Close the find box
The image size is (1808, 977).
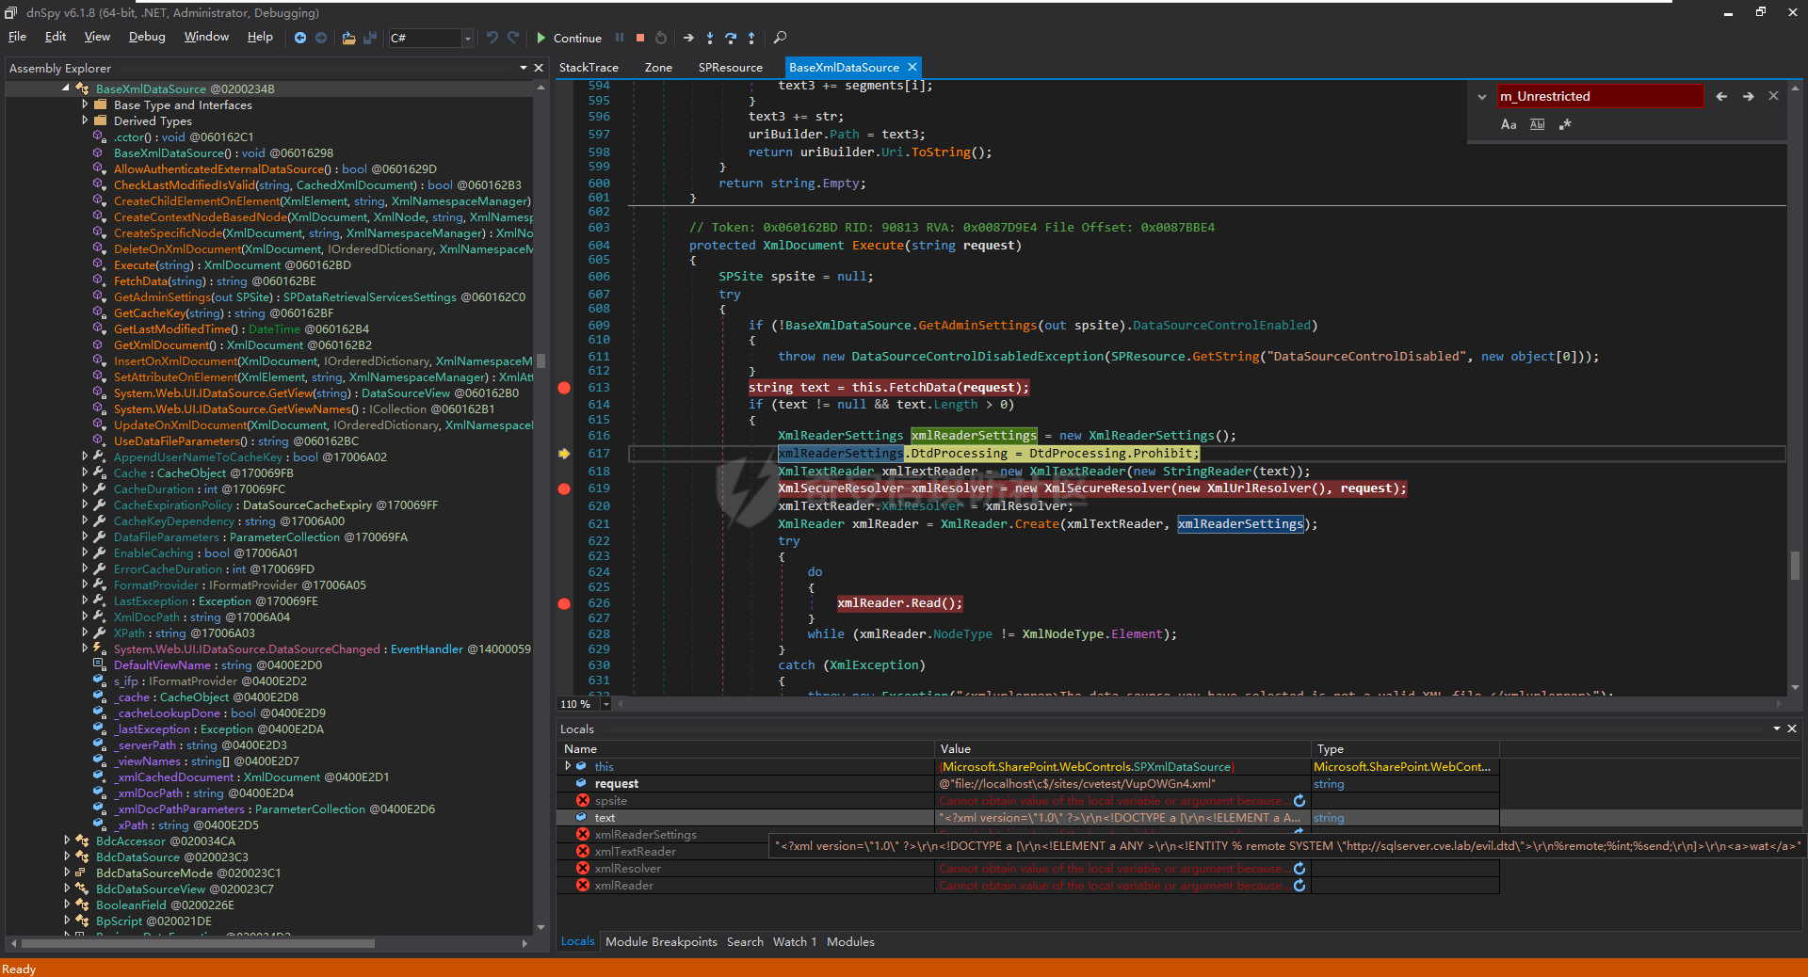(1773, 96)
